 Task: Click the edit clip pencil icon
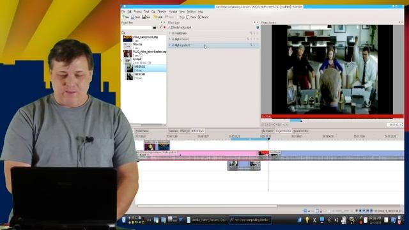(x=160, y=27)
